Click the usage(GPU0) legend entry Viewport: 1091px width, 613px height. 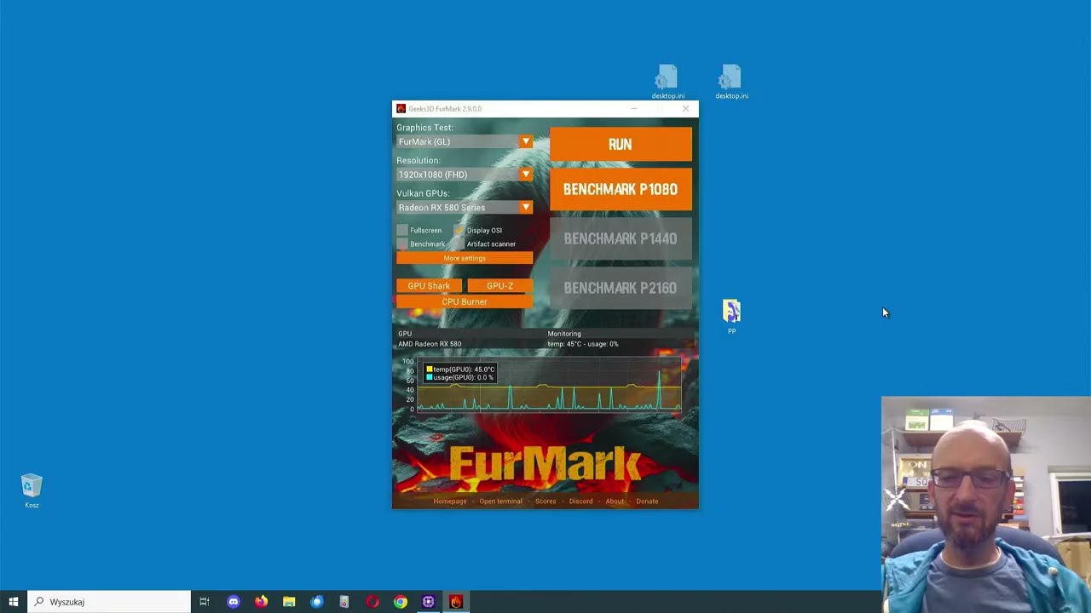[x=460, y=377]
